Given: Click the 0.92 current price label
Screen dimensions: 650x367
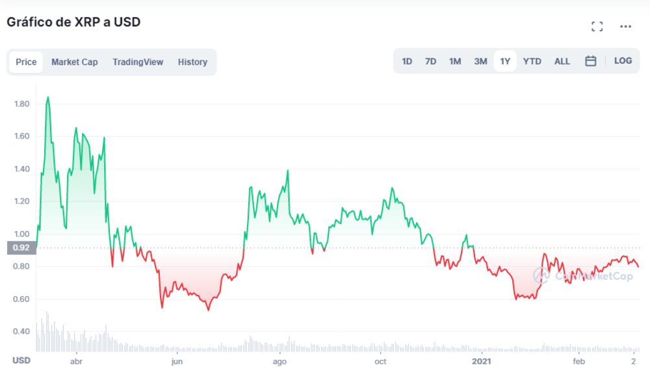Looking at the screenshot, I should coord(21,248).
